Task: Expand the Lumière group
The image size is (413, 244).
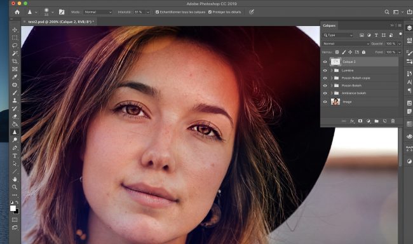Action: click(x=331, y=71)
